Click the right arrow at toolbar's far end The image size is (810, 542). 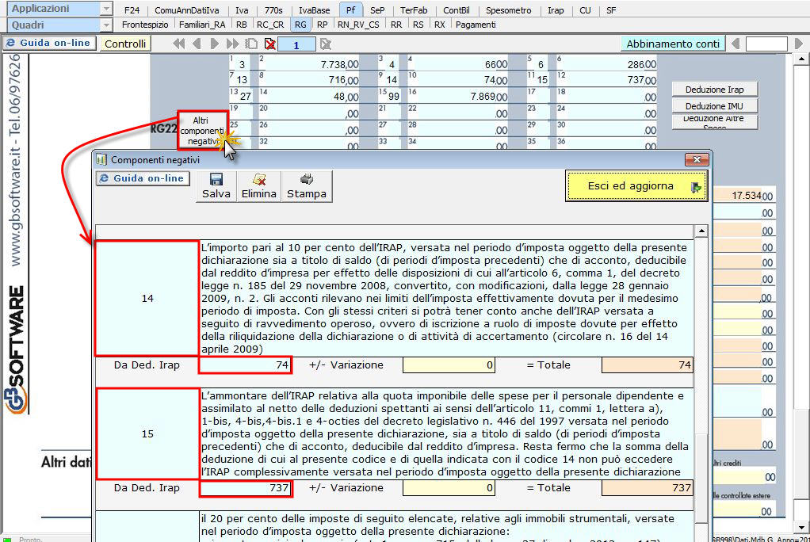point(799,44)
